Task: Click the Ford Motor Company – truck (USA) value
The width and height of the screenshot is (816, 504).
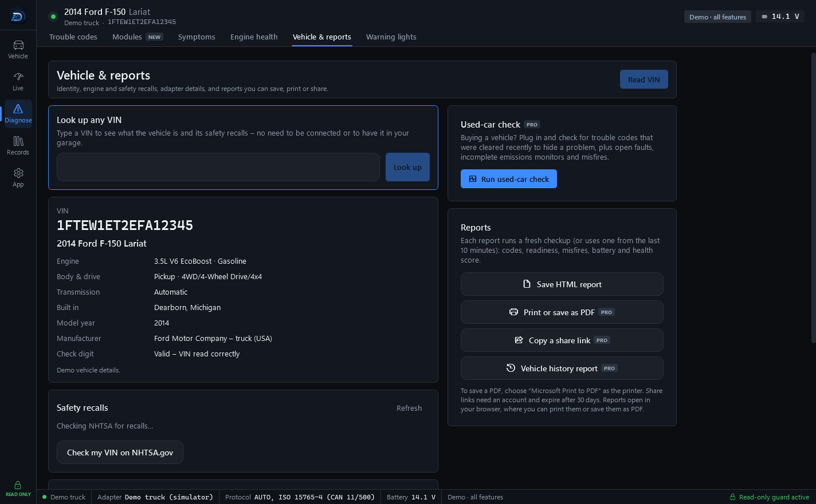Action: [213, 338]
